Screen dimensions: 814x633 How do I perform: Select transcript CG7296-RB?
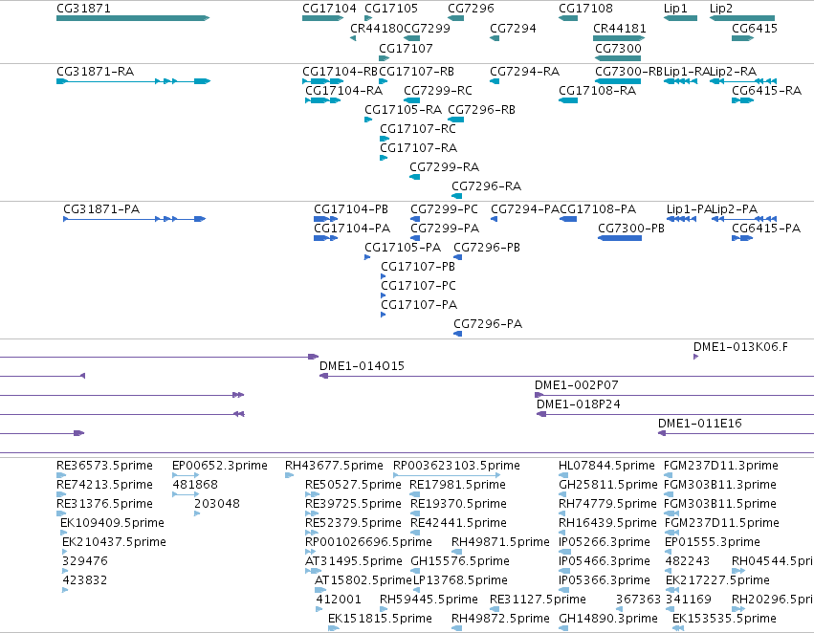pyautogui.click(x=456, y=120)
